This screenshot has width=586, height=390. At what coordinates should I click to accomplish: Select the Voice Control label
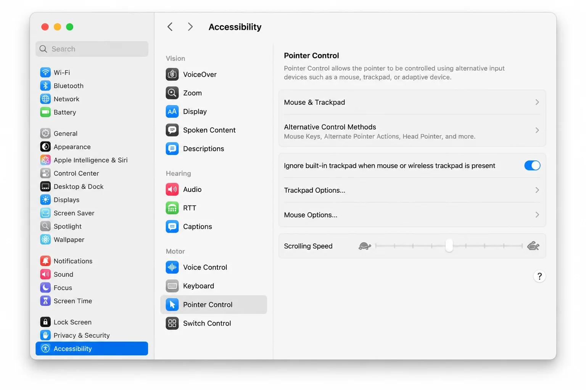[x=205, y=267]
